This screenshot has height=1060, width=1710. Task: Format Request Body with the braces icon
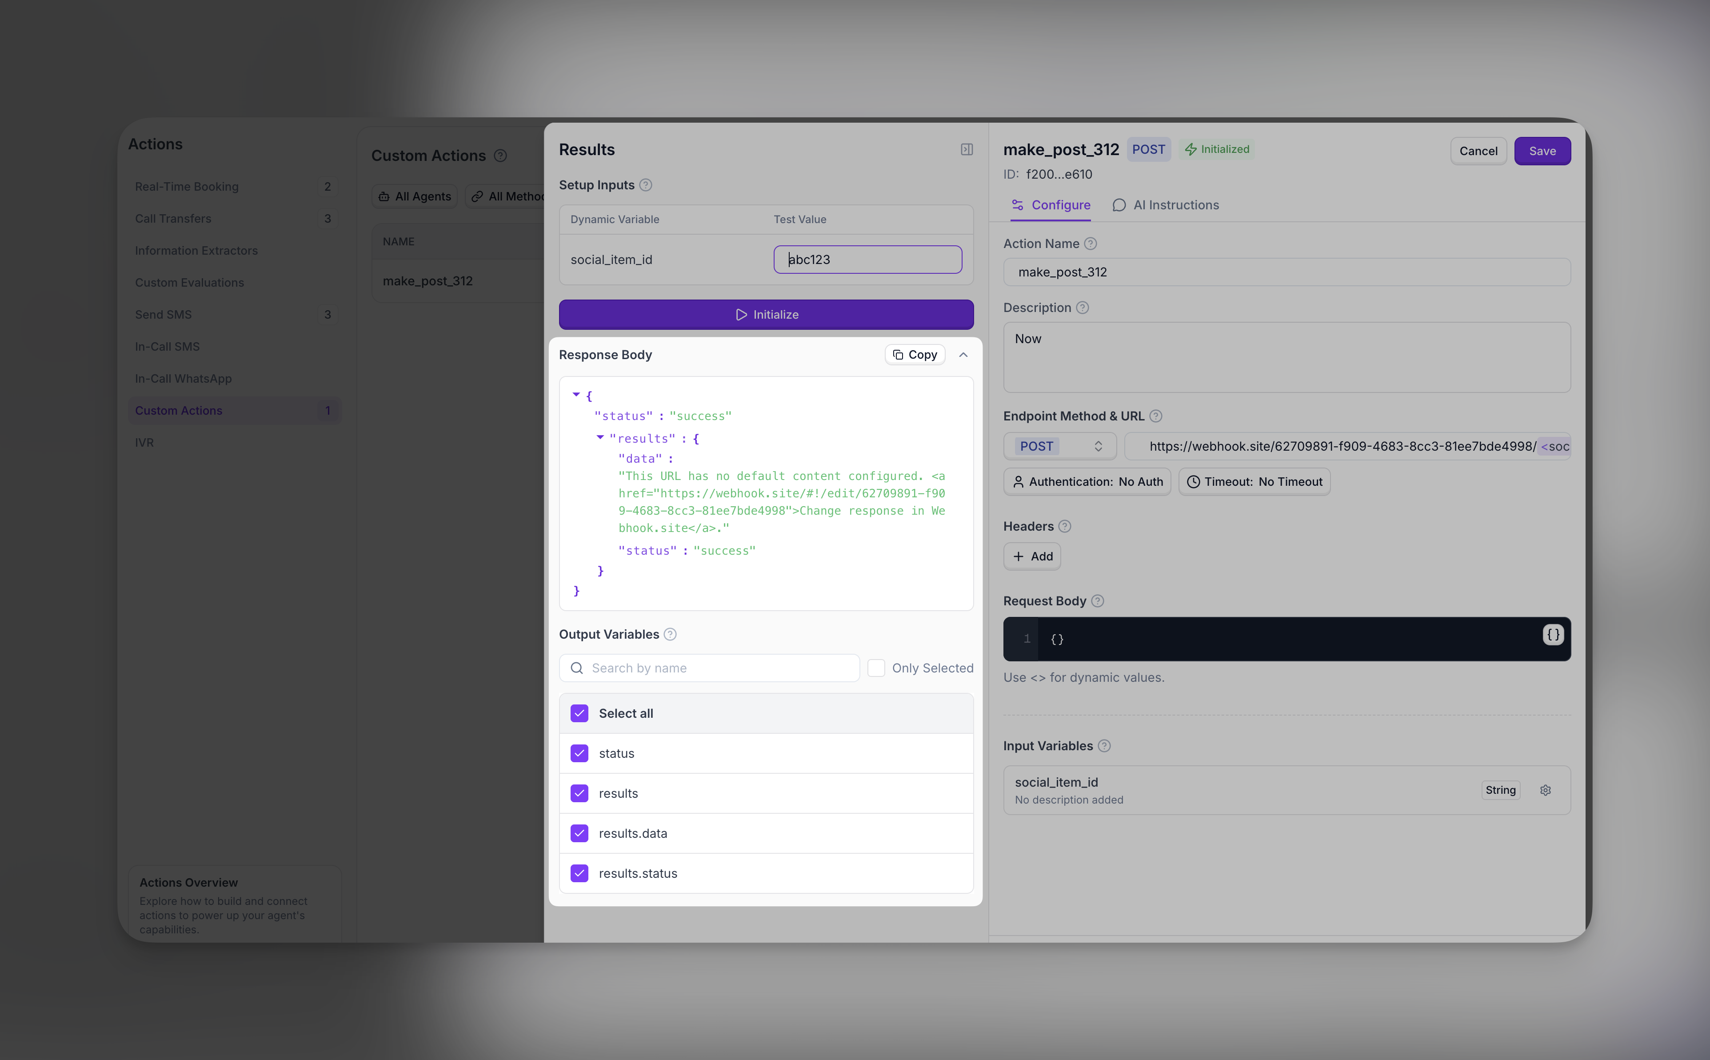coord(1553,635)
